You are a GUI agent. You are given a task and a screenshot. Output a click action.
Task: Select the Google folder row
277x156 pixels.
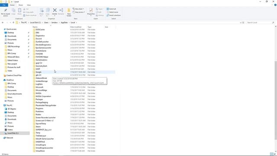(74, 72)
